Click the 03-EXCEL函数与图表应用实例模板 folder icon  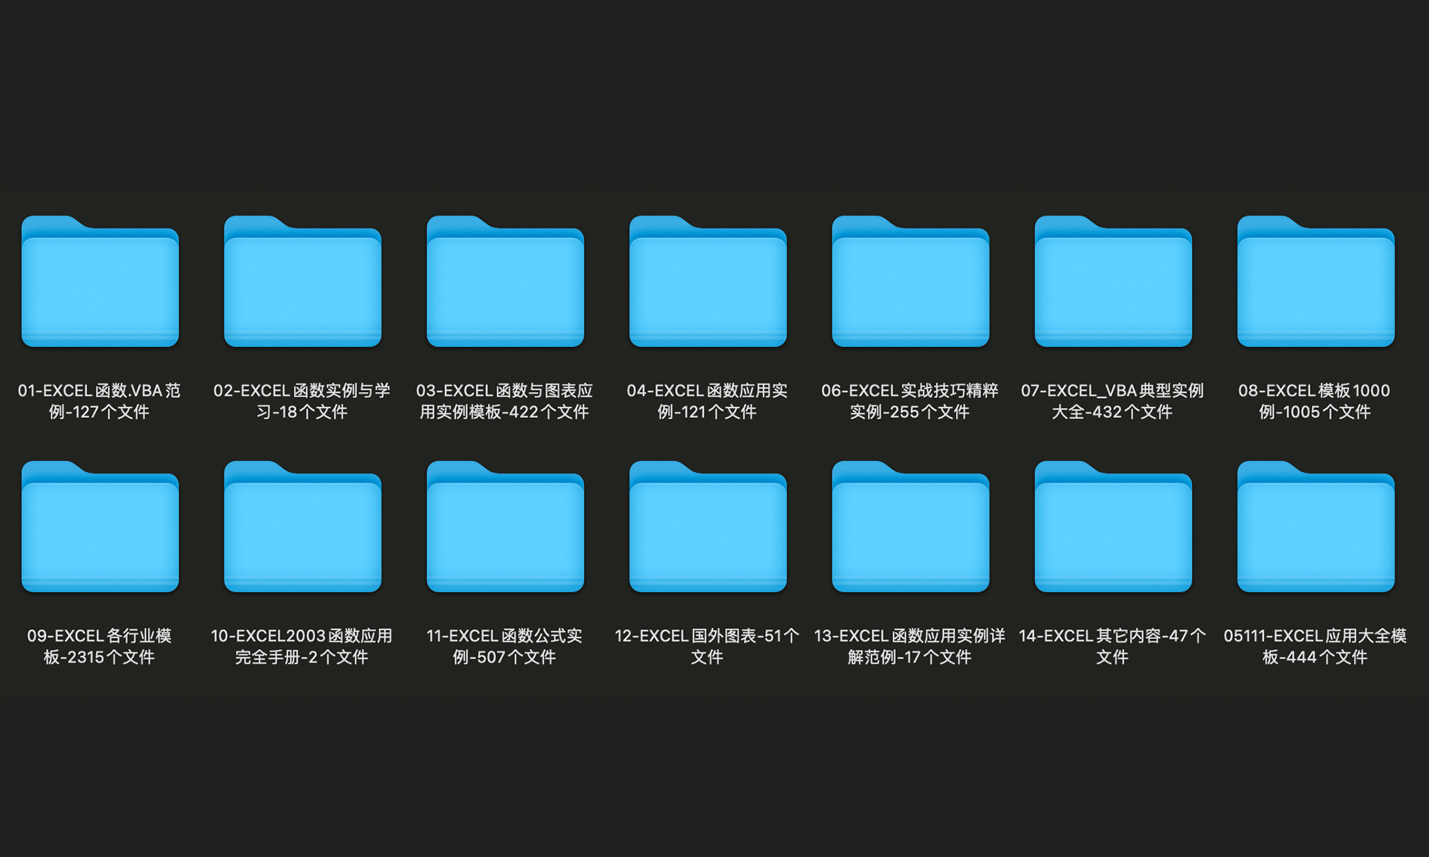click(x=505, y=281)
